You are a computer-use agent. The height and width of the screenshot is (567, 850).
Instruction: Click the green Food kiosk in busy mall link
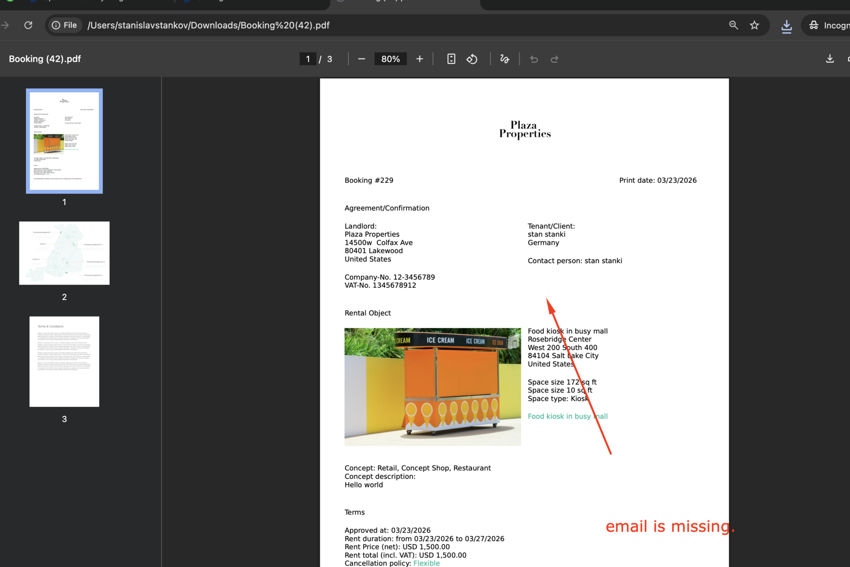(x=567, y=416)
